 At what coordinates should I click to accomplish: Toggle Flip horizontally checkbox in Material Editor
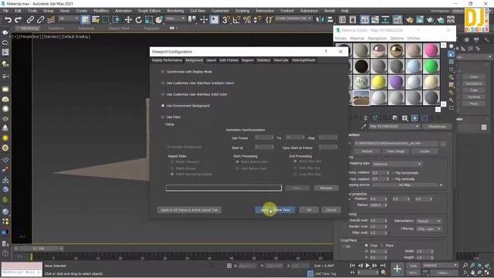393,173
